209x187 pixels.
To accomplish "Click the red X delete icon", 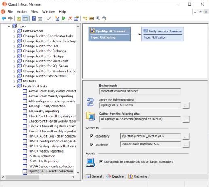I will pos(70,18).
